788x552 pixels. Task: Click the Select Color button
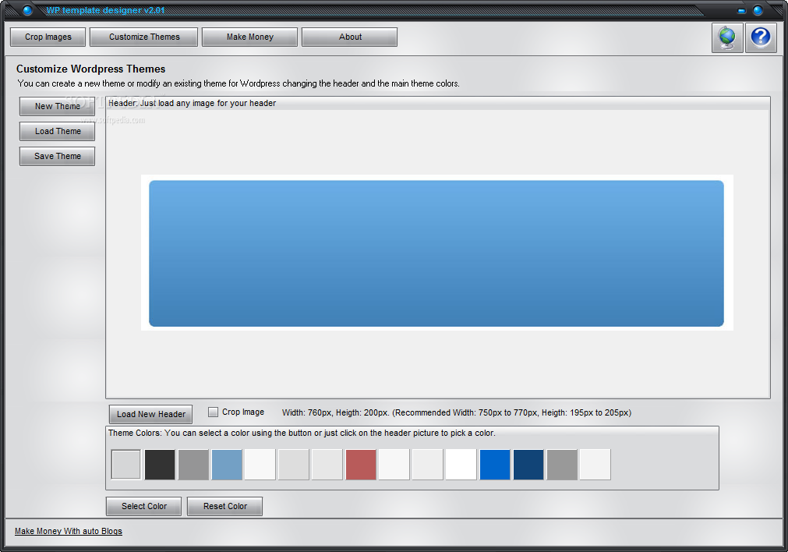coord(143,506)
